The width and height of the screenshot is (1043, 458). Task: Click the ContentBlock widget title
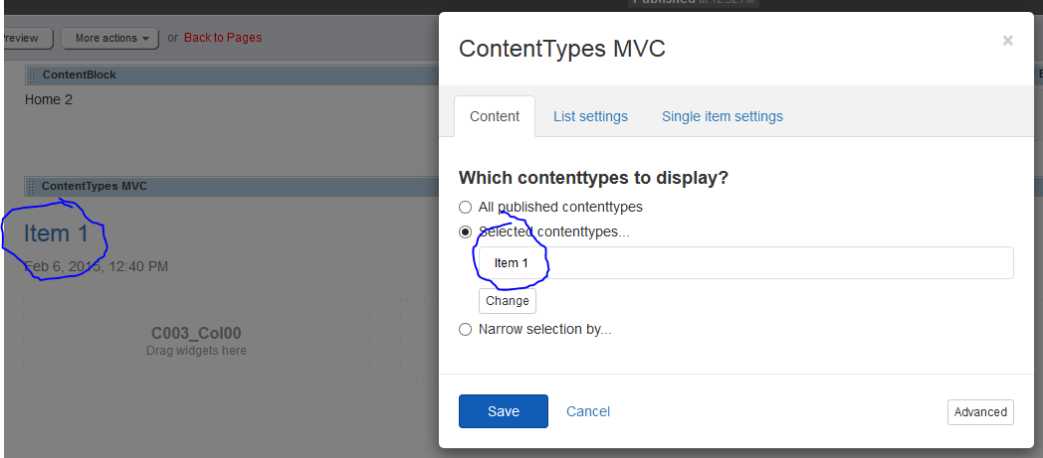coord(80,75)
